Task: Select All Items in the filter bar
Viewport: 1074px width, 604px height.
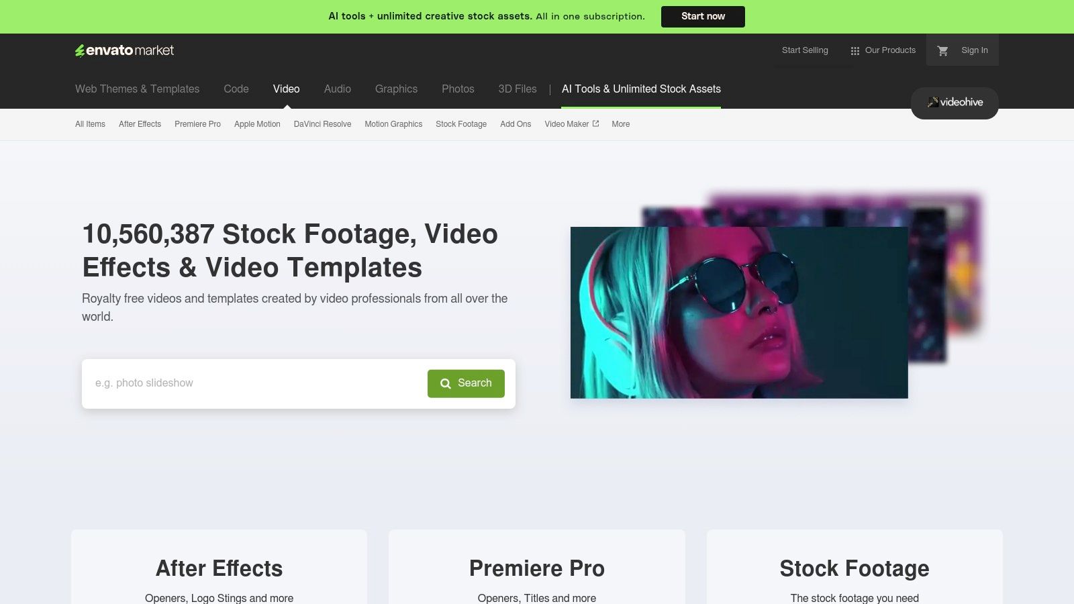Action: [90, 124]
